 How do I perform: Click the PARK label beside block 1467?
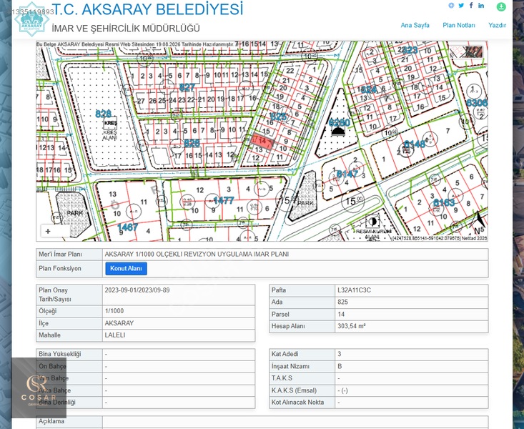coord(75,213)
